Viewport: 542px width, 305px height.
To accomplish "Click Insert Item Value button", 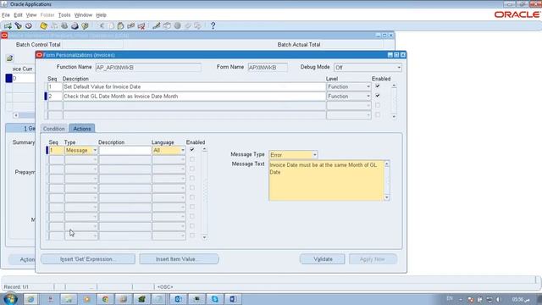I will pos(179,259).
